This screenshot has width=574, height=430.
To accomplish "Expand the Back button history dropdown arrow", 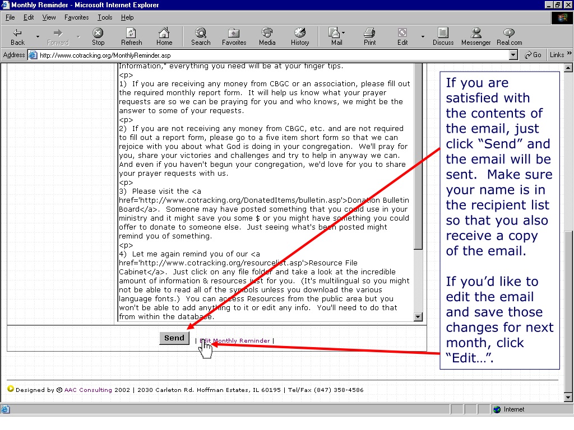I will point(38,36).
